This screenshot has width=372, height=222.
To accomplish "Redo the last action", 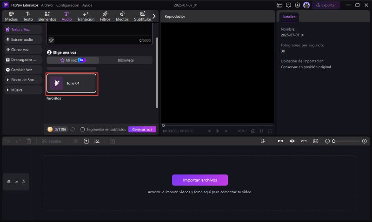I will [18, 141].
